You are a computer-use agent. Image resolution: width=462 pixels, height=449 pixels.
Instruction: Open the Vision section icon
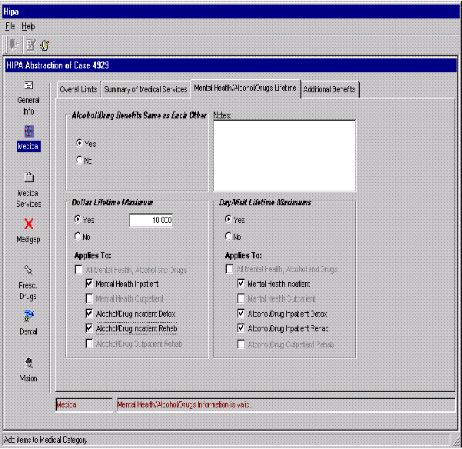pyautogui.click(x=28, y=363)
